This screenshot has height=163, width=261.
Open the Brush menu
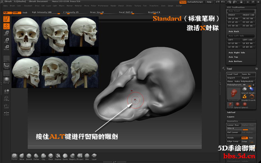click(12, 6)
